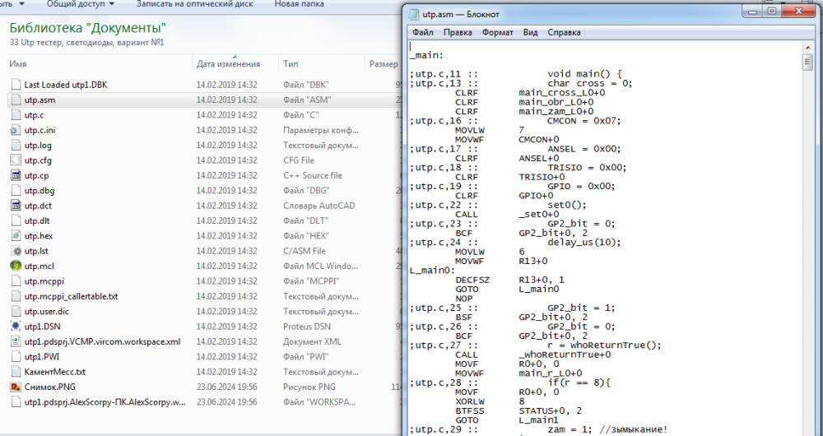The height and width of the screenshot is (436, 823).
Task: Click Notepad's vertical scrollbar up arrow
Action: pos(807,48)
